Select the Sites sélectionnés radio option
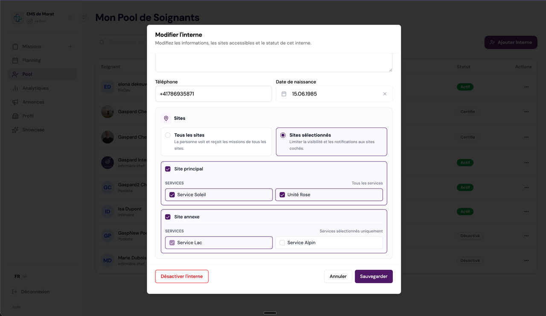 [283, 135]
